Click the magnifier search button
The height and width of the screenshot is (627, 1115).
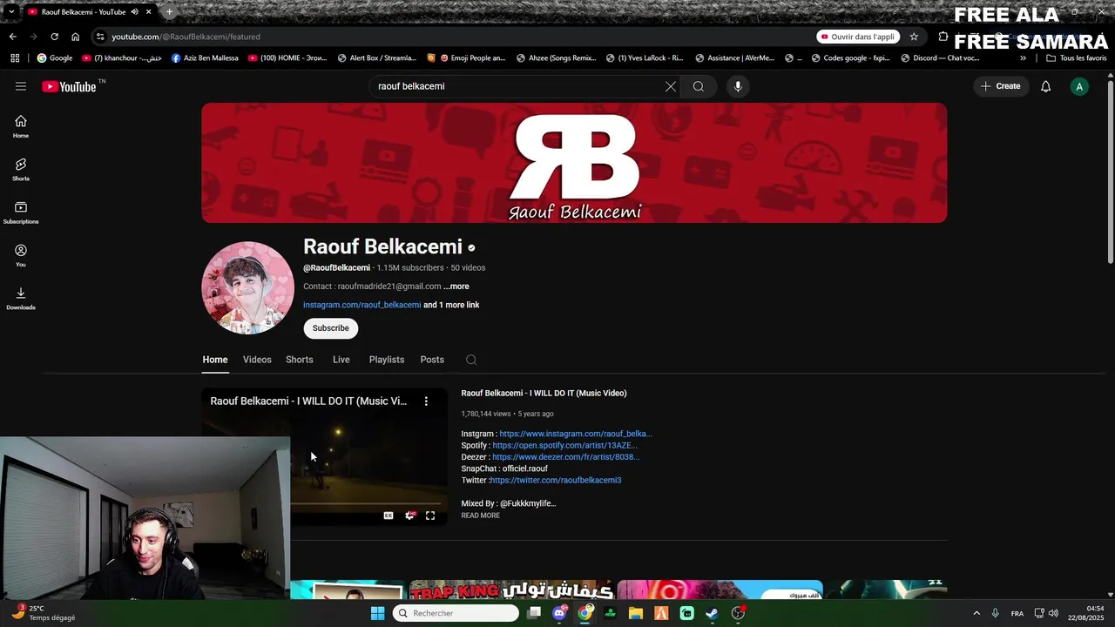(699, 86)
